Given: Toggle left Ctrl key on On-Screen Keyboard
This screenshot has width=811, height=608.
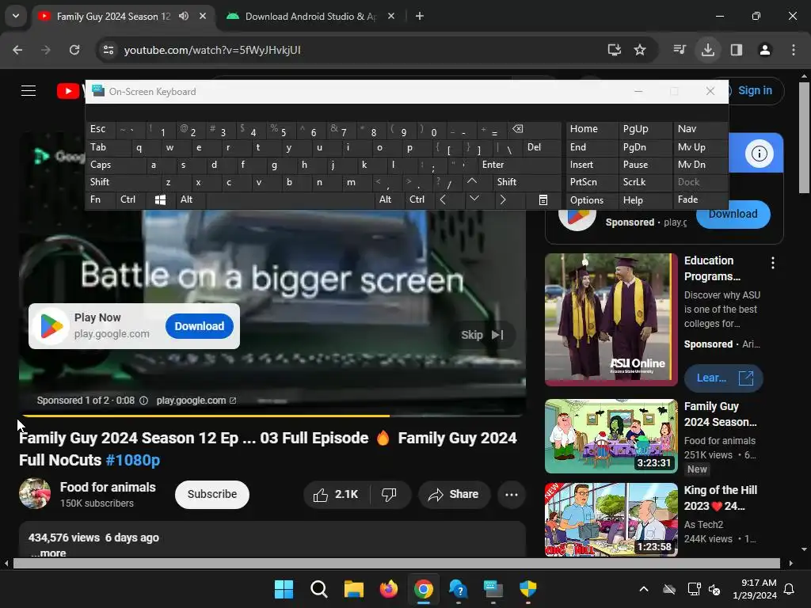Looking at the screenshot, I should [x=131, y=199].
